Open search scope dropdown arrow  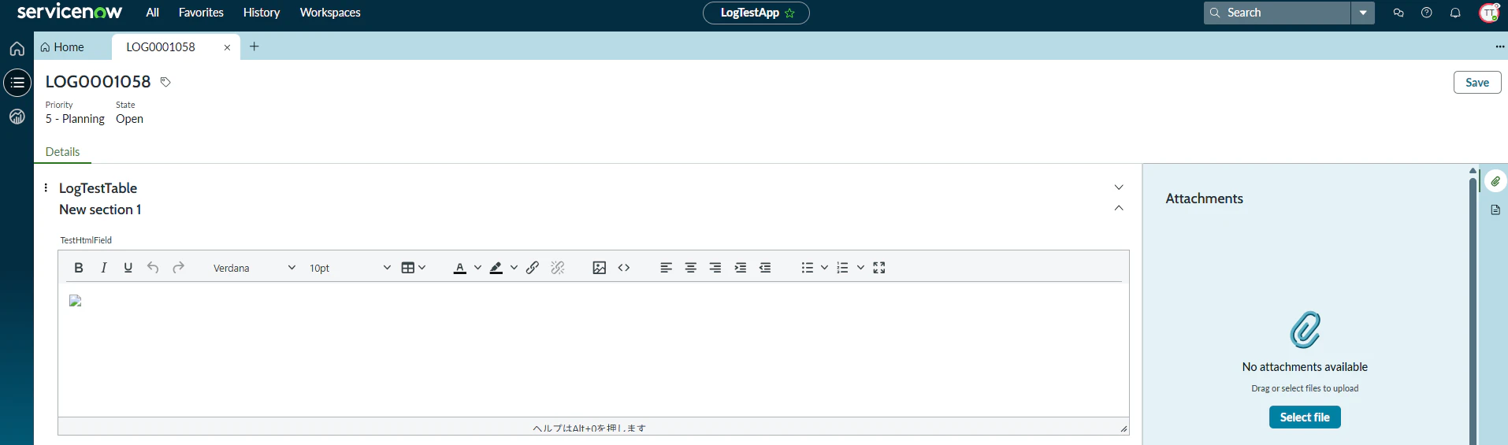(1363, 13)
